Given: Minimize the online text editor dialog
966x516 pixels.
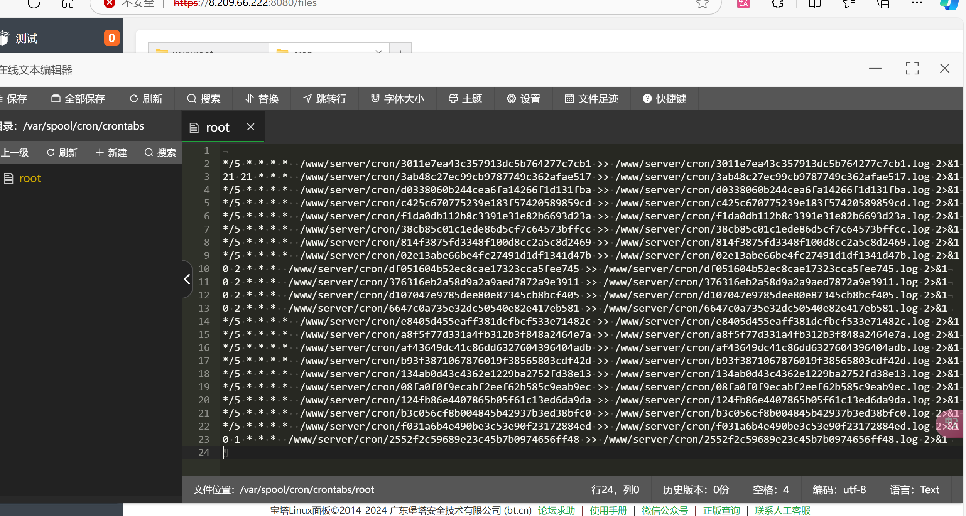Looking at the screenshot, I should pos(875,69).
